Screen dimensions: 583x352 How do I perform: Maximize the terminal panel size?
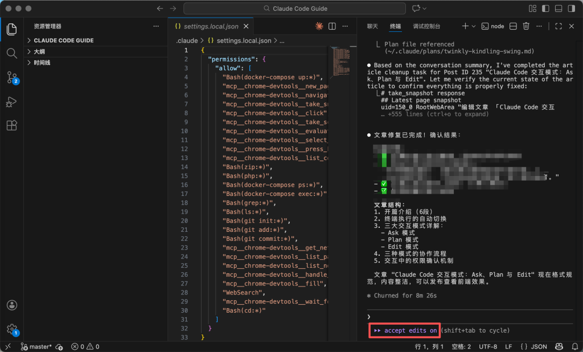[559, 26]
